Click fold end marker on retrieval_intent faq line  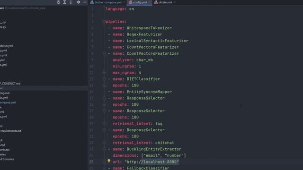click(x=104, y=124)
